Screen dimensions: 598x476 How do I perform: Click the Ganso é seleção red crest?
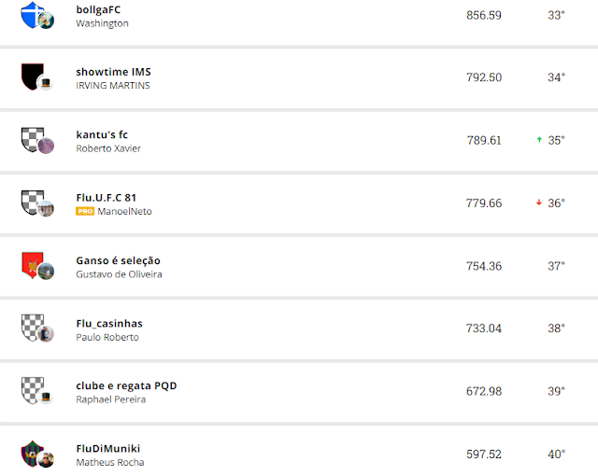click(x=33, y=264)
